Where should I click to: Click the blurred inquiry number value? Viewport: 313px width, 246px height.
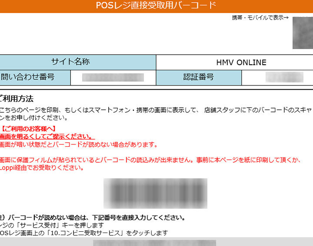[113, 78]
